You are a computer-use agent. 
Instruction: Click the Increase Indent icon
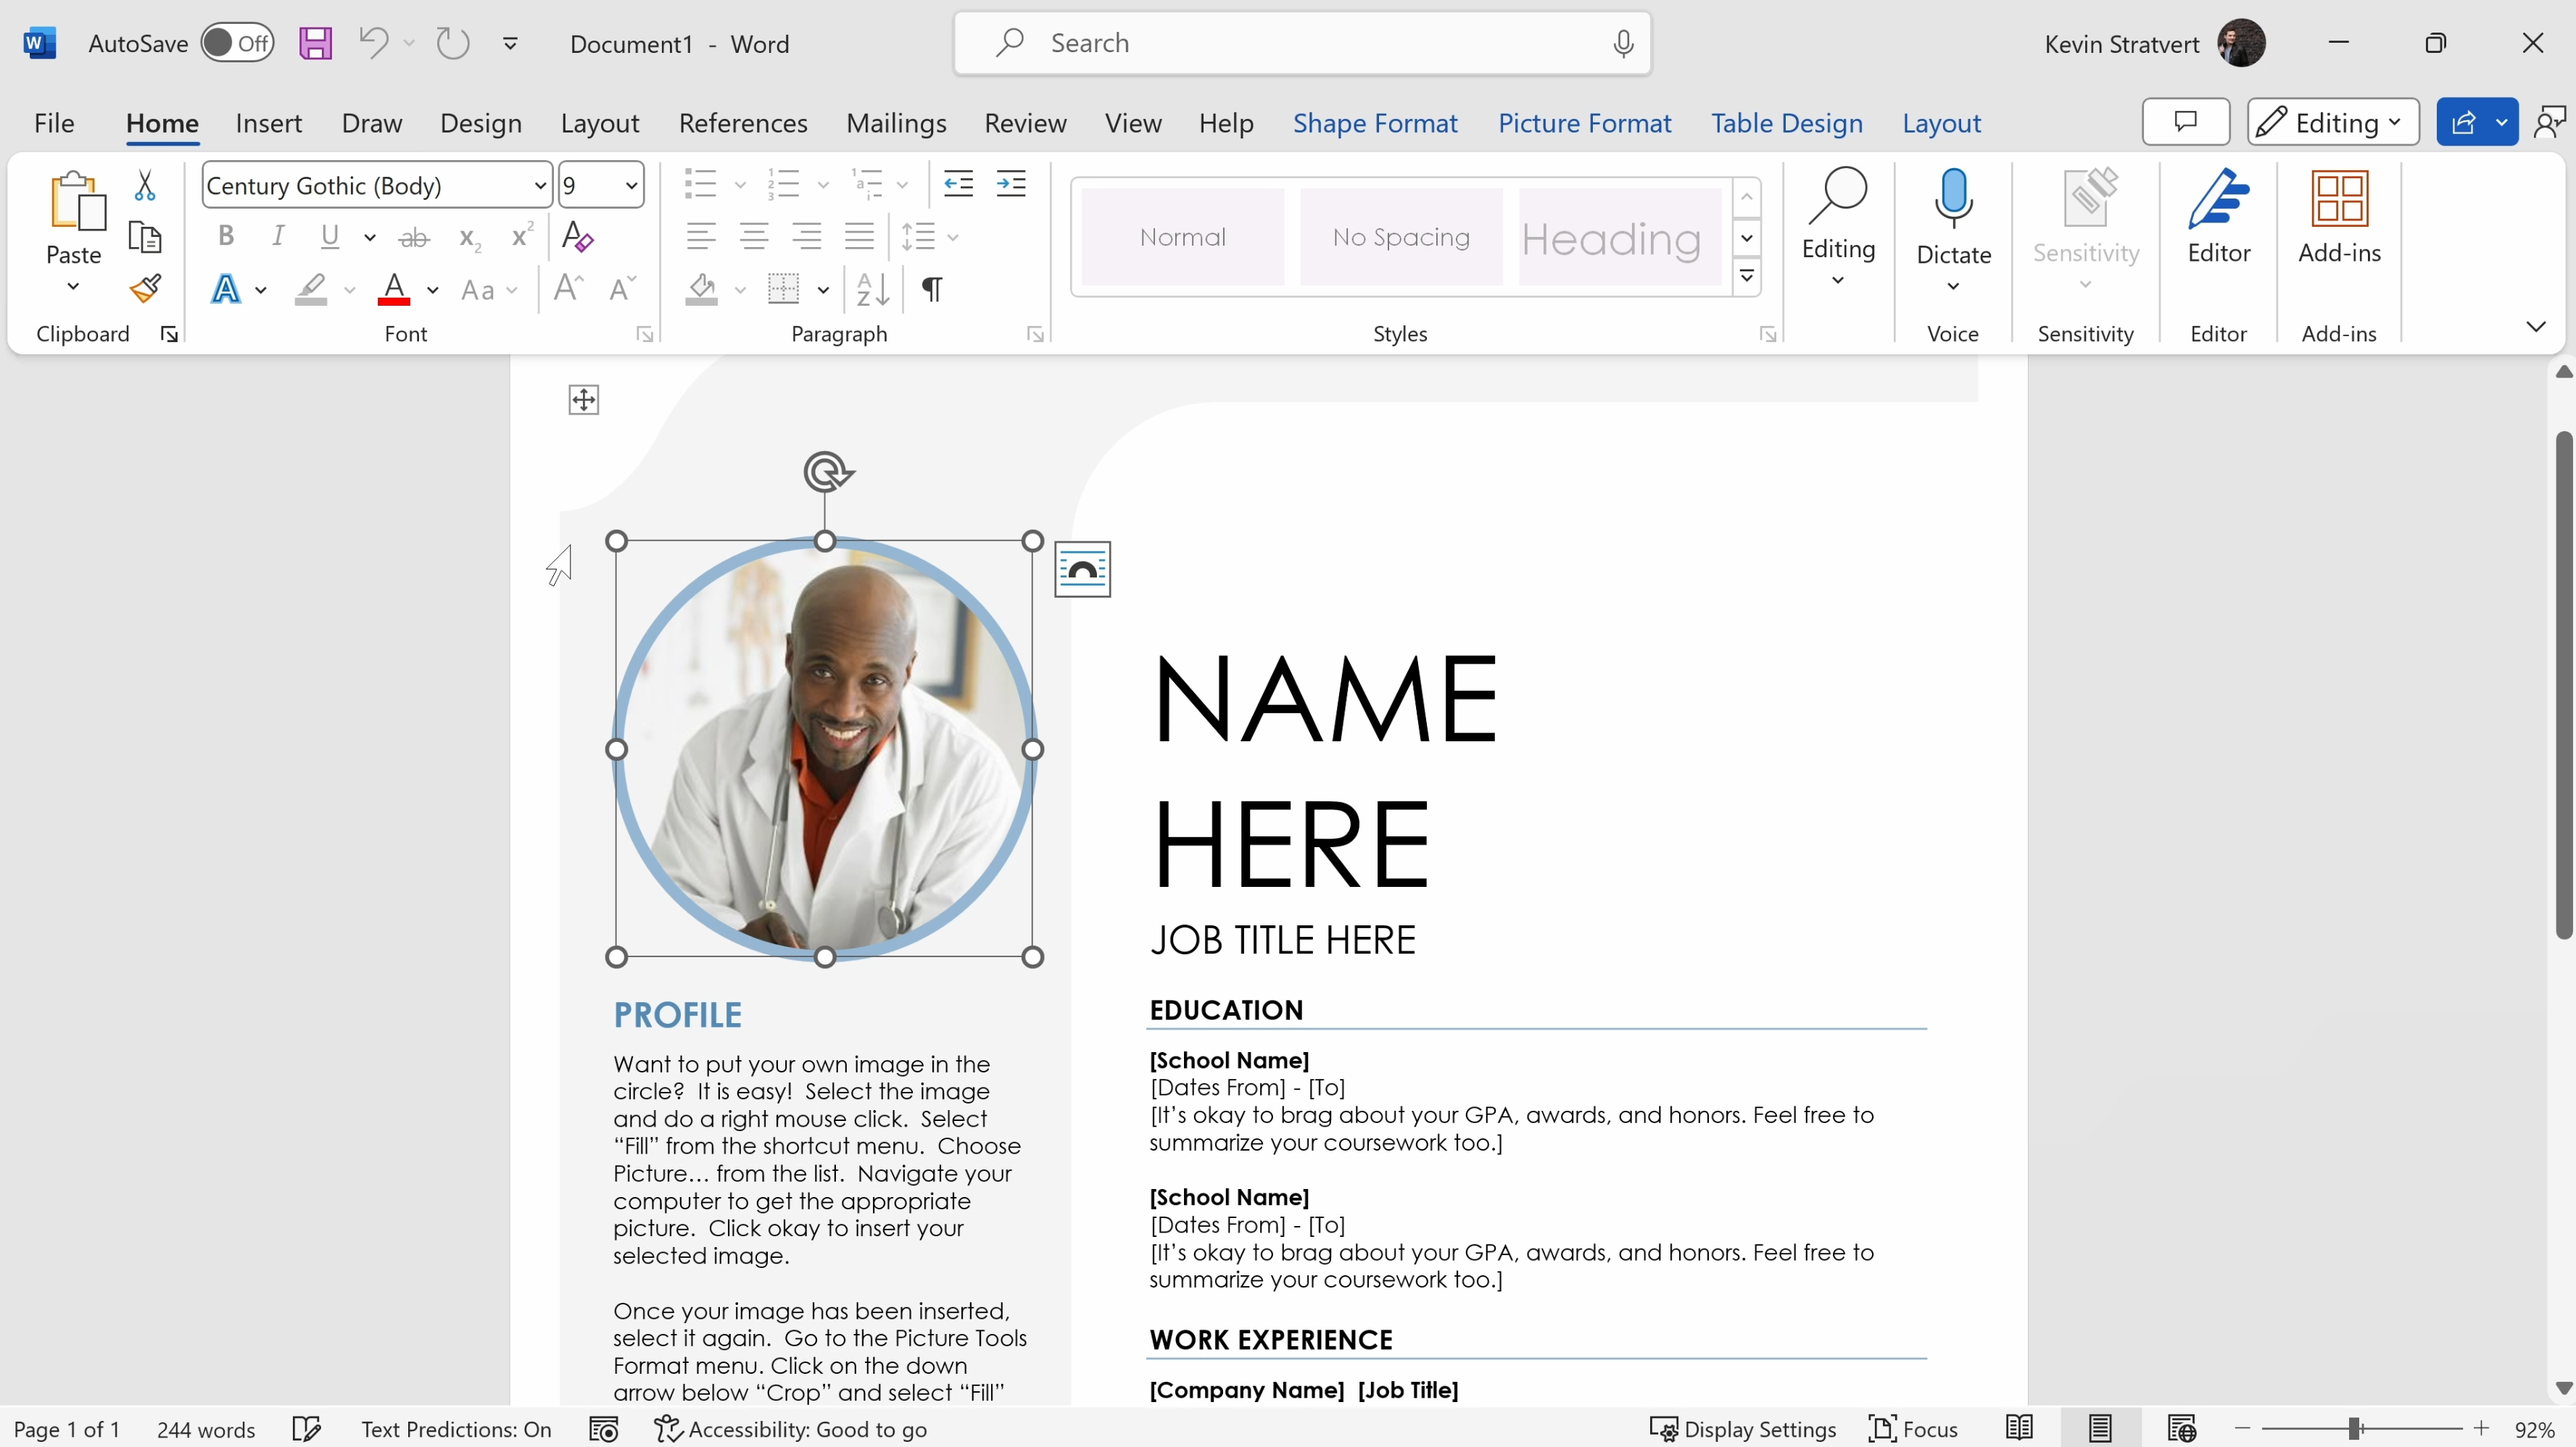point(1011,184)
